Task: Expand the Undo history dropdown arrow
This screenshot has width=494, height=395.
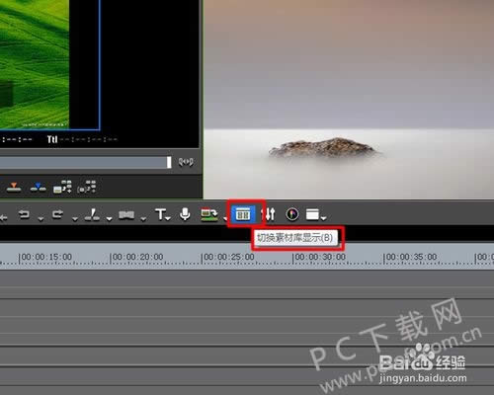Action: point(41,219)
